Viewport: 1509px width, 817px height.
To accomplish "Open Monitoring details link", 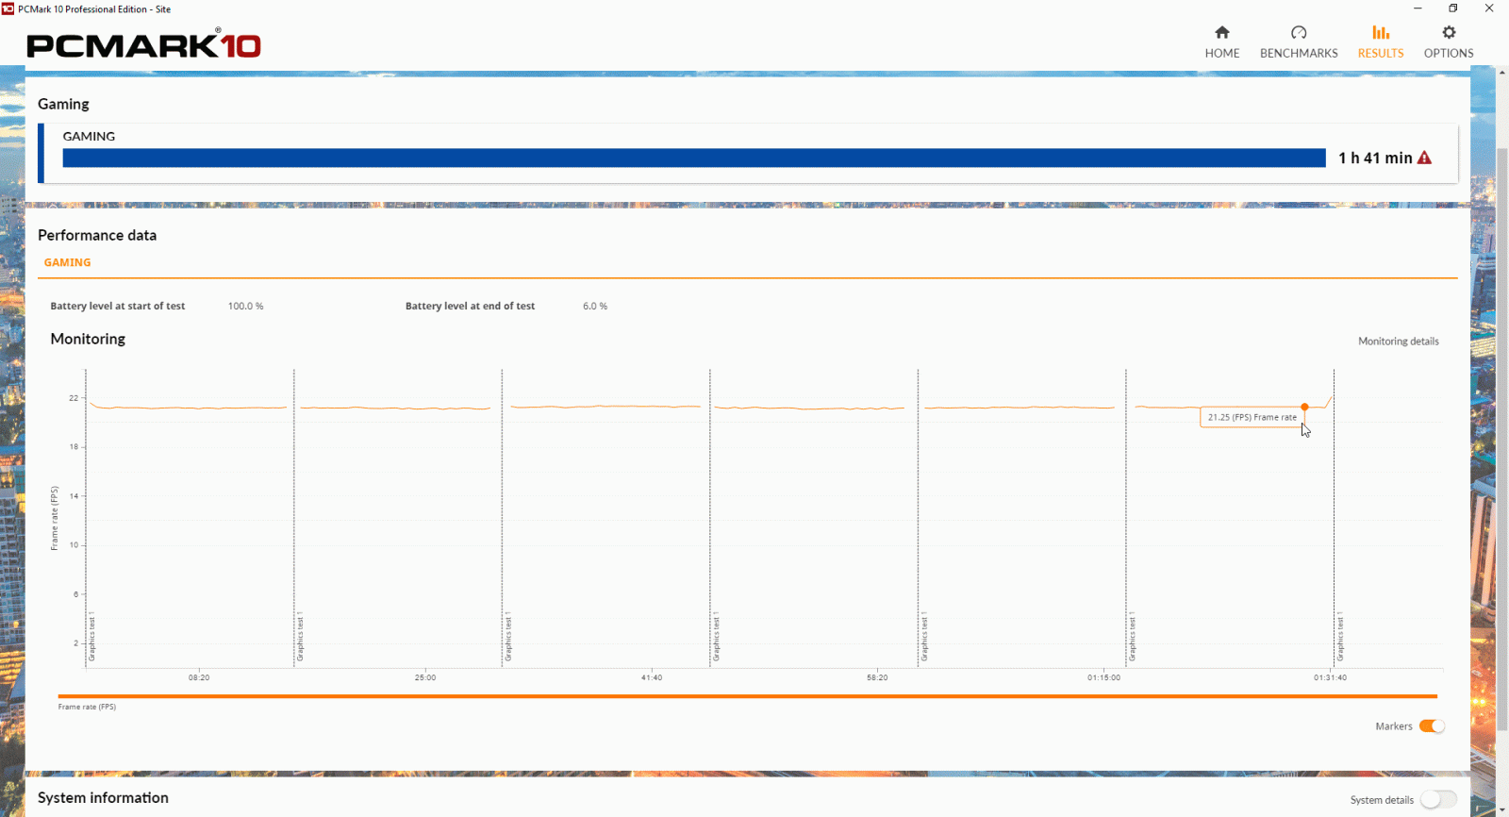I will (1398, 342).
